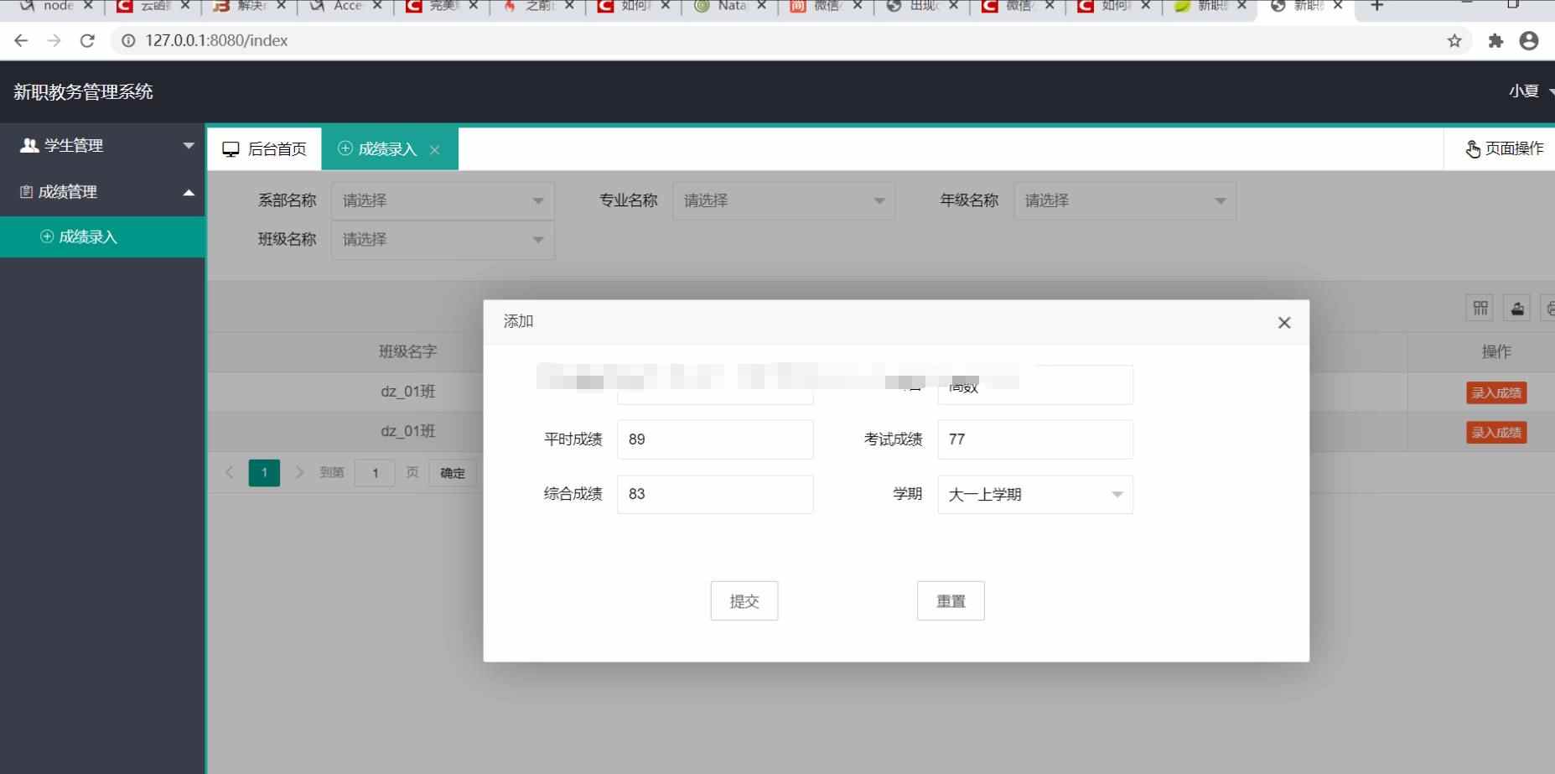Close the 添加 dialog
The height and width of the screenshot is (774, 1555).
pos(1283,323)
